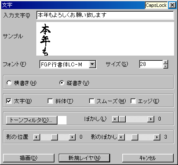Screen dimensions: 178x165
Task: Click the ぼかし(L) slider left arrow
Action: pyautogui.click(x=115, y=119)
